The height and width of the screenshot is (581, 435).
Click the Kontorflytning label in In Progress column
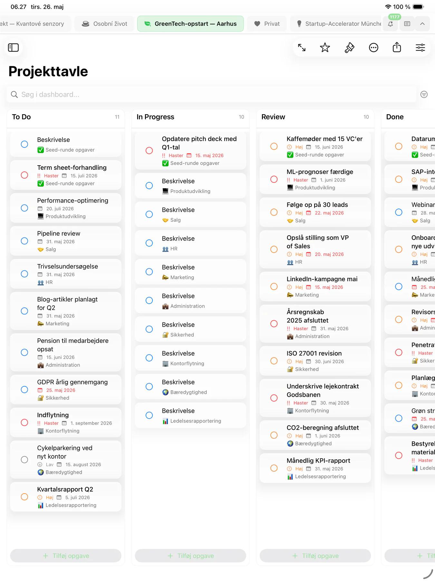(x=187, y=363)
